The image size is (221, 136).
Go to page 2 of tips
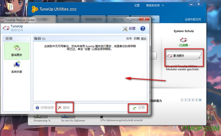coord(186,100)
